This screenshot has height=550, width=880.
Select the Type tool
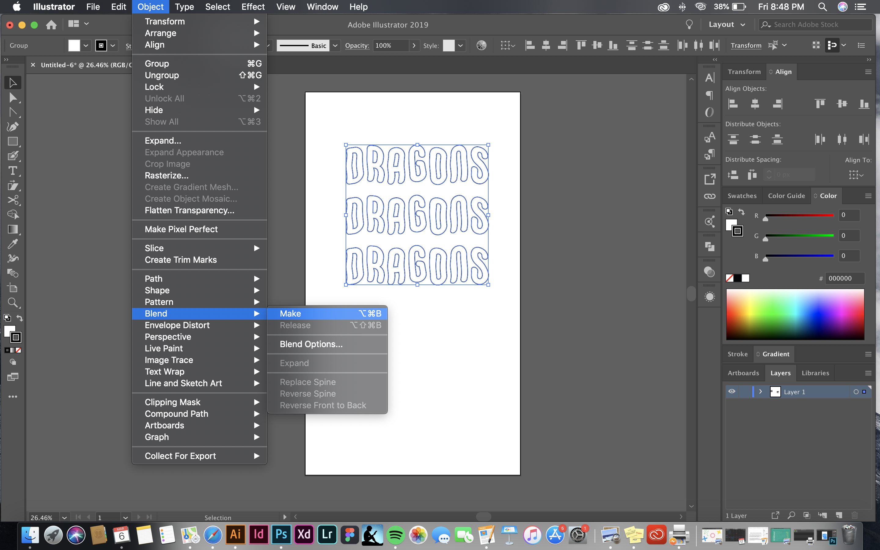coord(13,170)
